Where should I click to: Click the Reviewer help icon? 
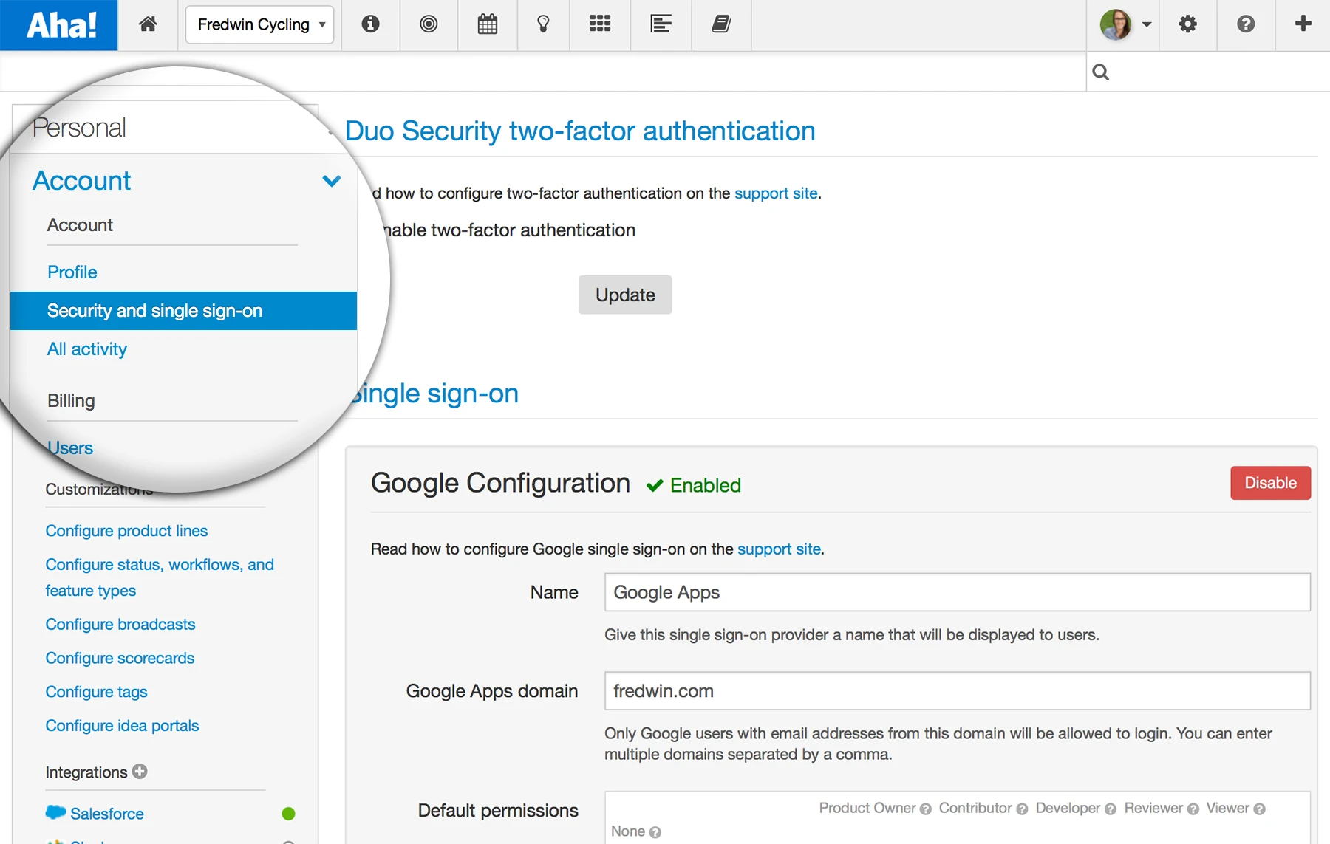point(1193,809)
